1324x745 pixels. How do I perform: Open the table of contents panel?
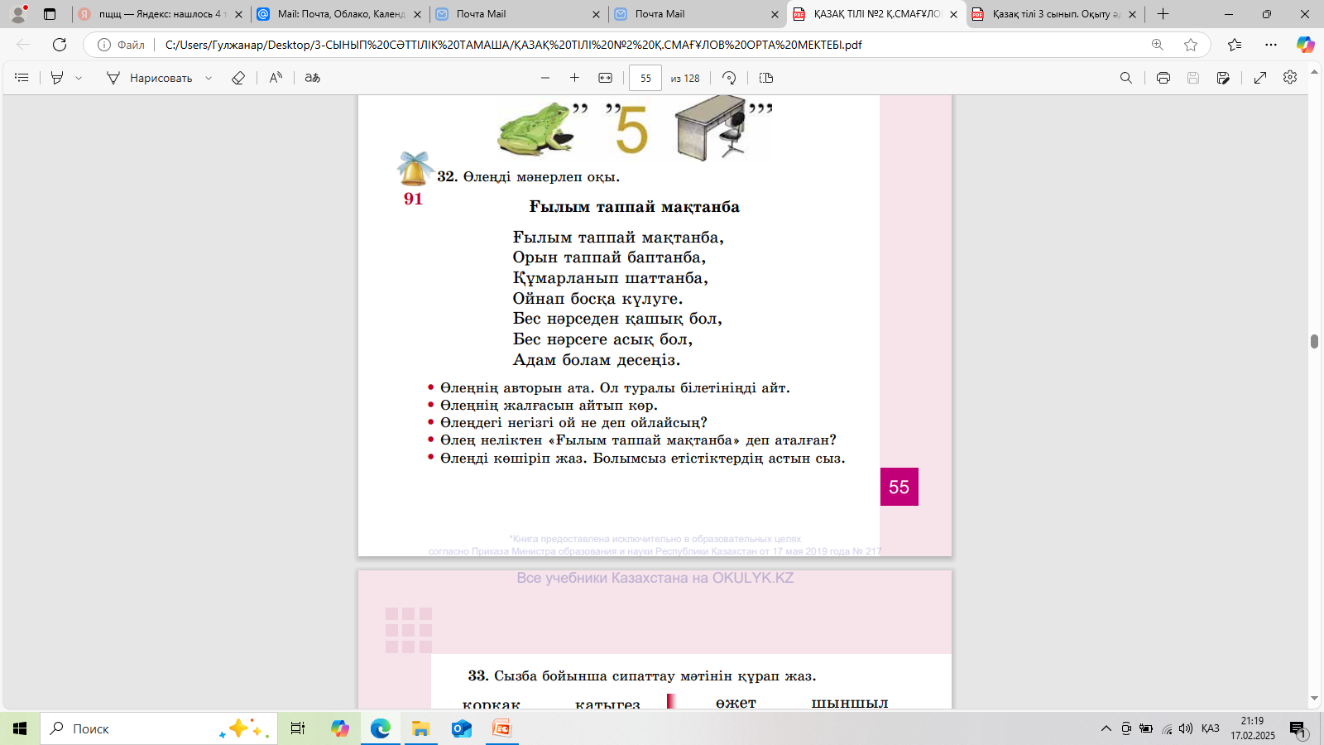pos(22,78)
